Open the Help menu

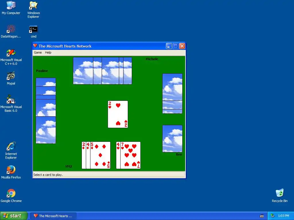pyautogui.click(x=48, y=53)
